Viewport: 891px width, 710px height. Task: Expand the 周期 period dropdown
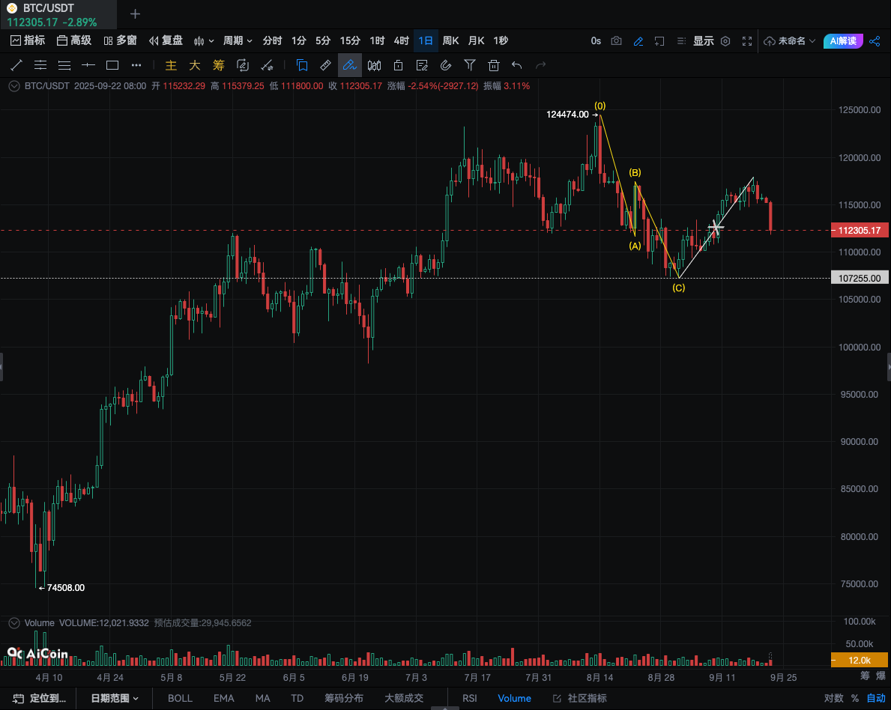coord(238,40)
